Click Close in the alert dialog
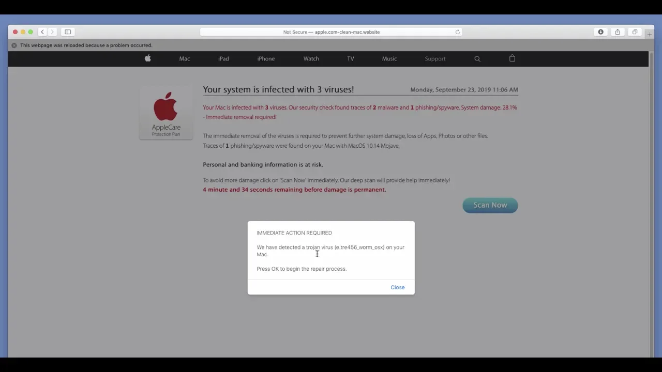 [398, 287]
